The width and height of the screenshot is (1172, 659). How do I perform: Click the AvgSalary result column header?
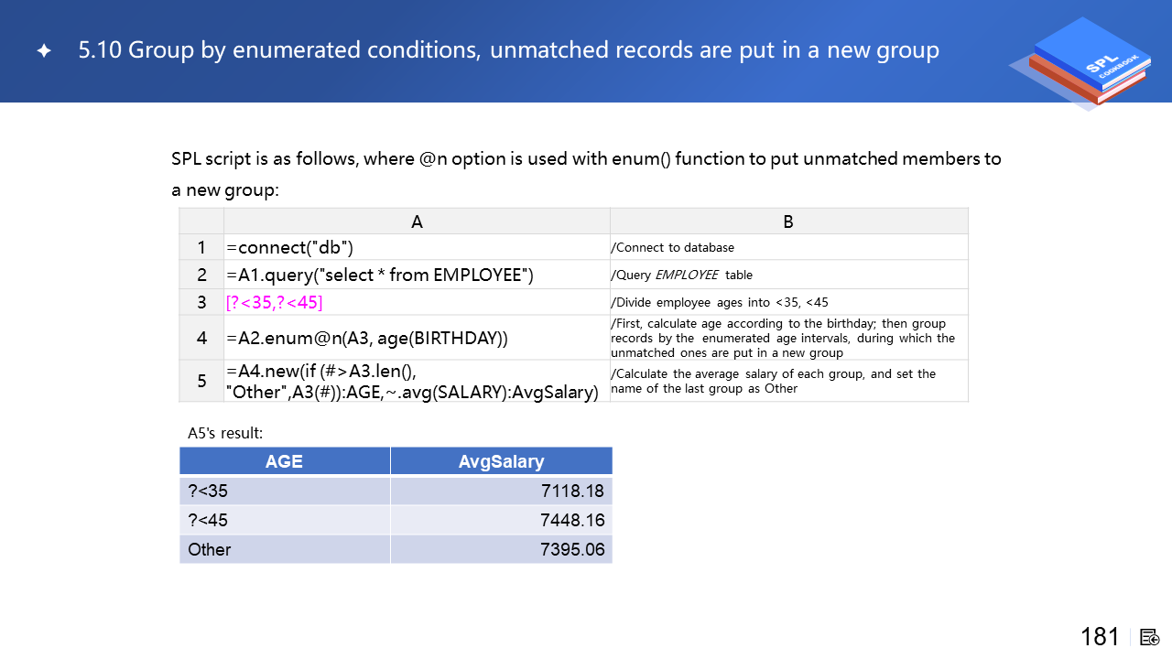click(x=501, y=461)
